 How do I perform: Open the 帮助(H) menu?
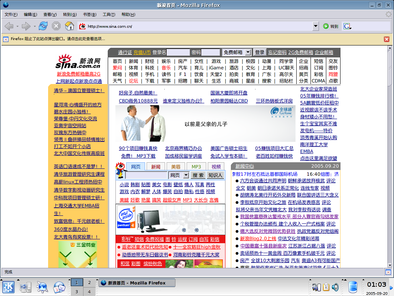coord(129,14)
